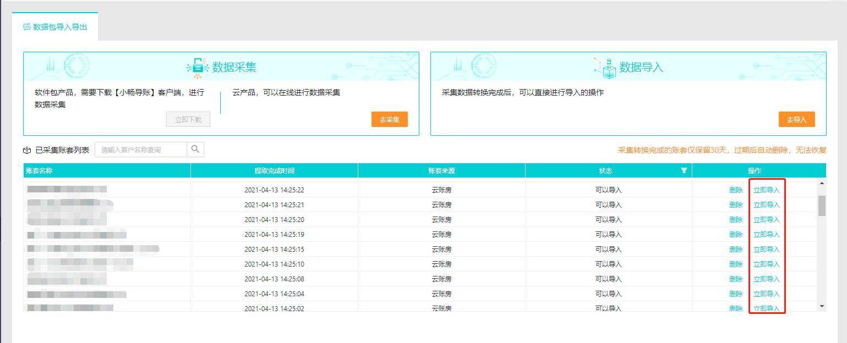Screen dimensions: 847x343
Task: Click 删除 for row 14:25:19
Action: click(736, 235)
